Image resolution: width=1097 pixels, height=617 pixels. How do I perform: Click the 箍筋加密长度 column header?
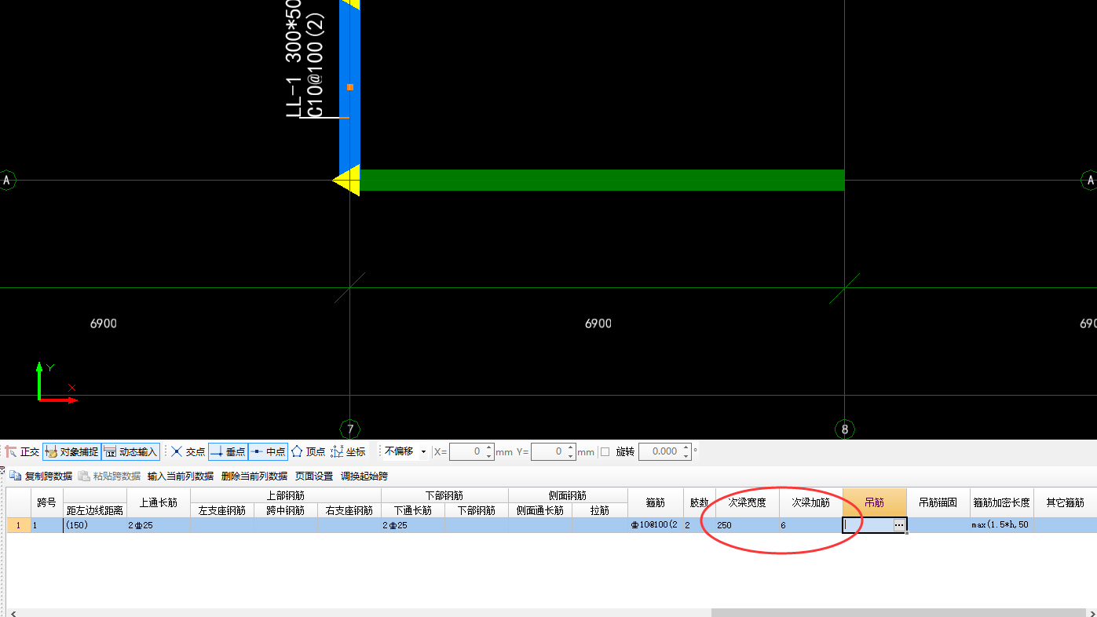coord(1002,502)
